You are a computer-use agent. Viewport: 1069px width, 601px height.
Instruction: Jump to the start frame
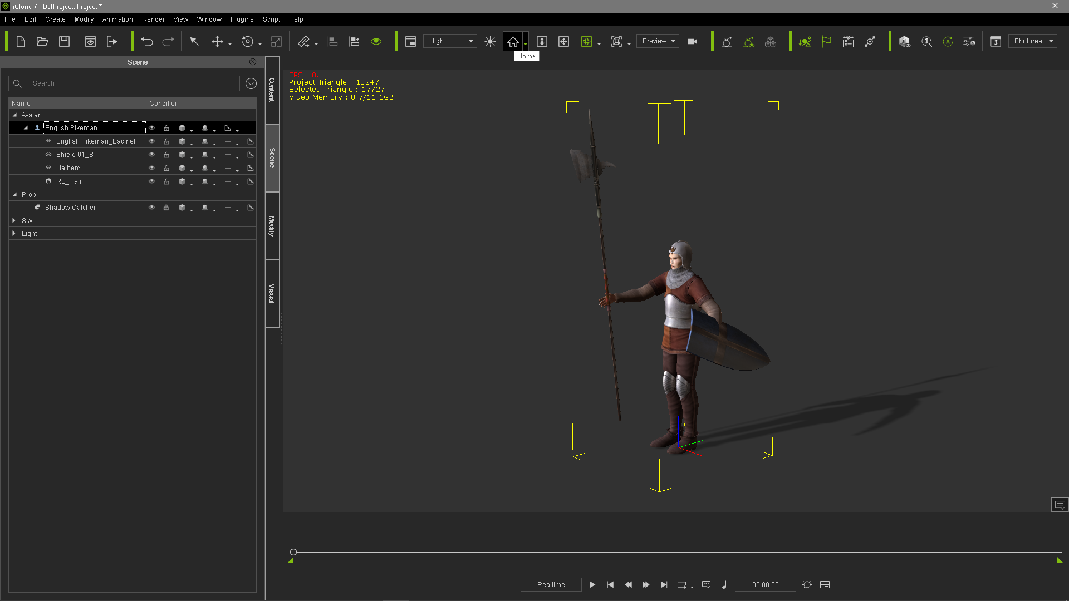610,584
